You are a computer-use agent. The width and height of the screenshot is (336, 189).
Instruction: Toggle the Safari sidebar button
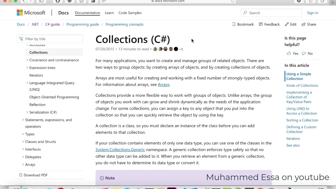point(41,1)
